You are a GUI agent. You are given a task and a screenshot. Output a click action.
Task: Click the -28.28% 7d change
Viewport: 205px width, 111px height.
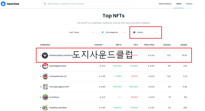[x=134, y=97]
